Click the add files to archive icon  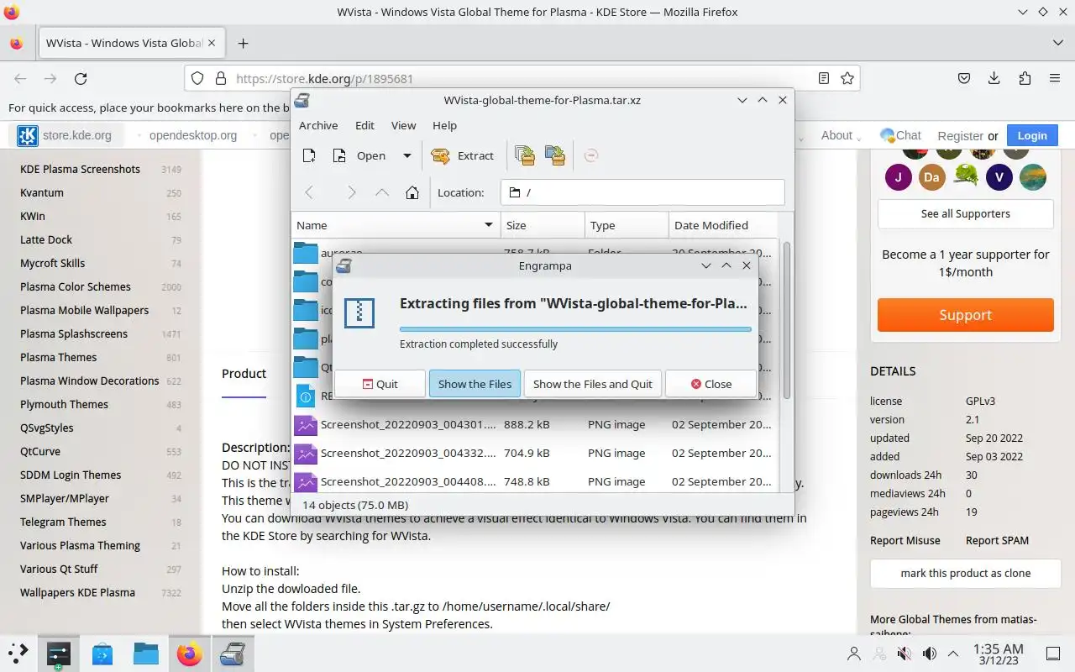coord(524,155)
